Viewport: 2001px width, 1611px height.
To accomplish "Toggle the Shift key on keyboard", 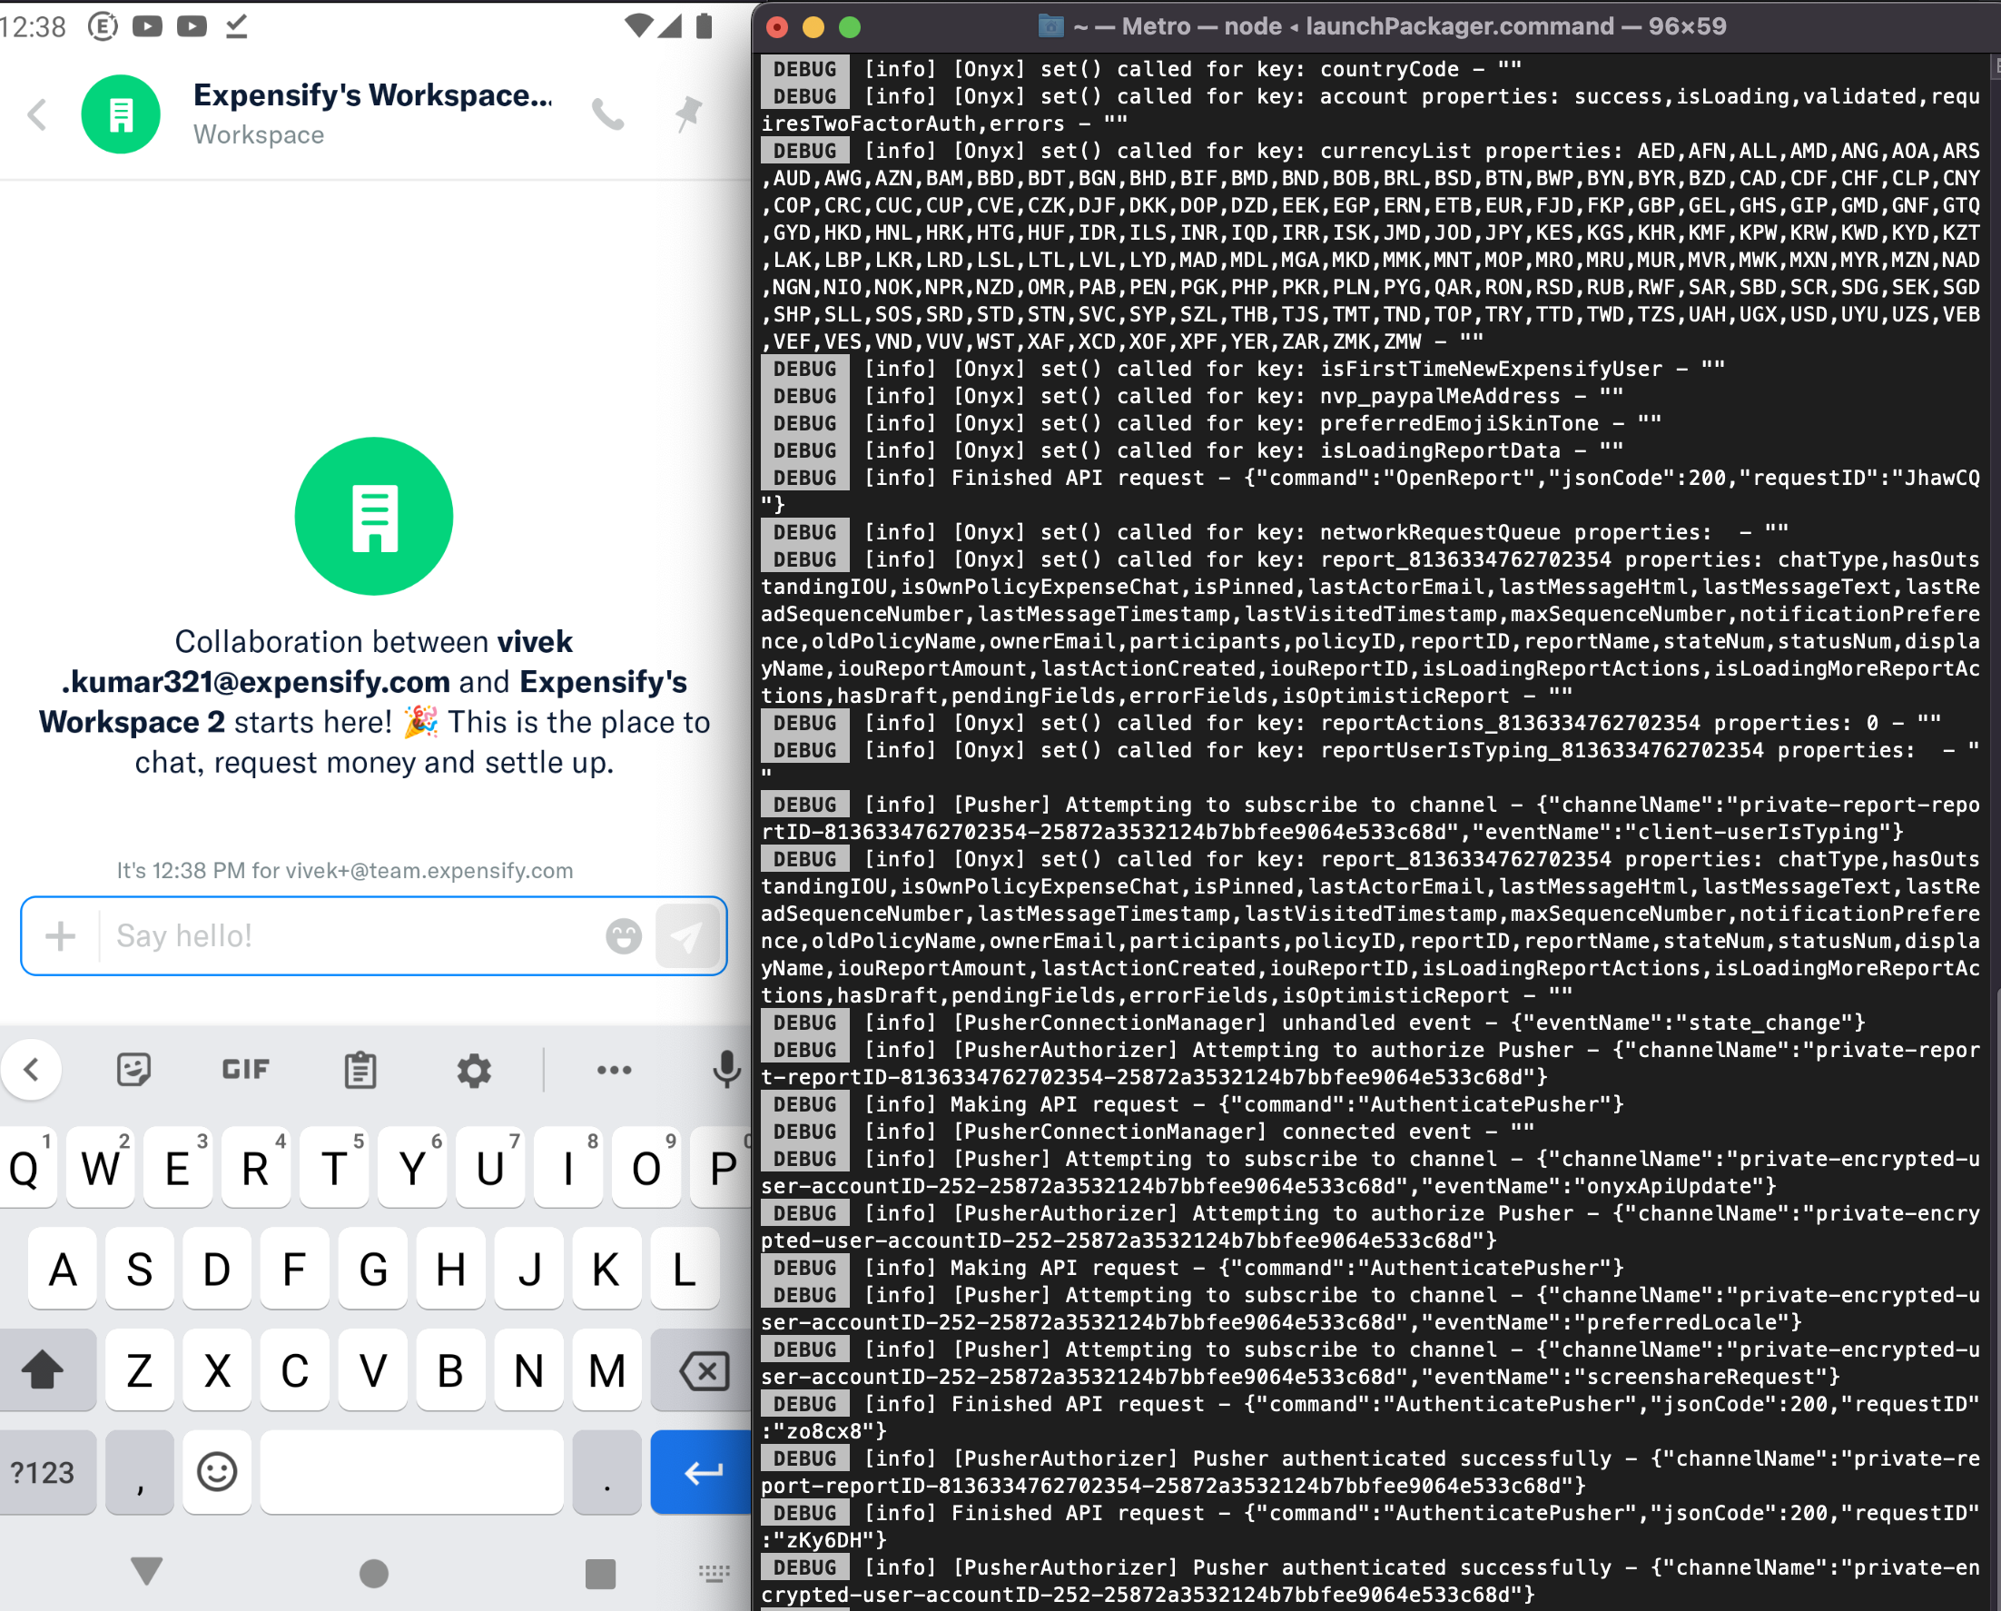I will pyautogui.click(x=43, y=1370).
